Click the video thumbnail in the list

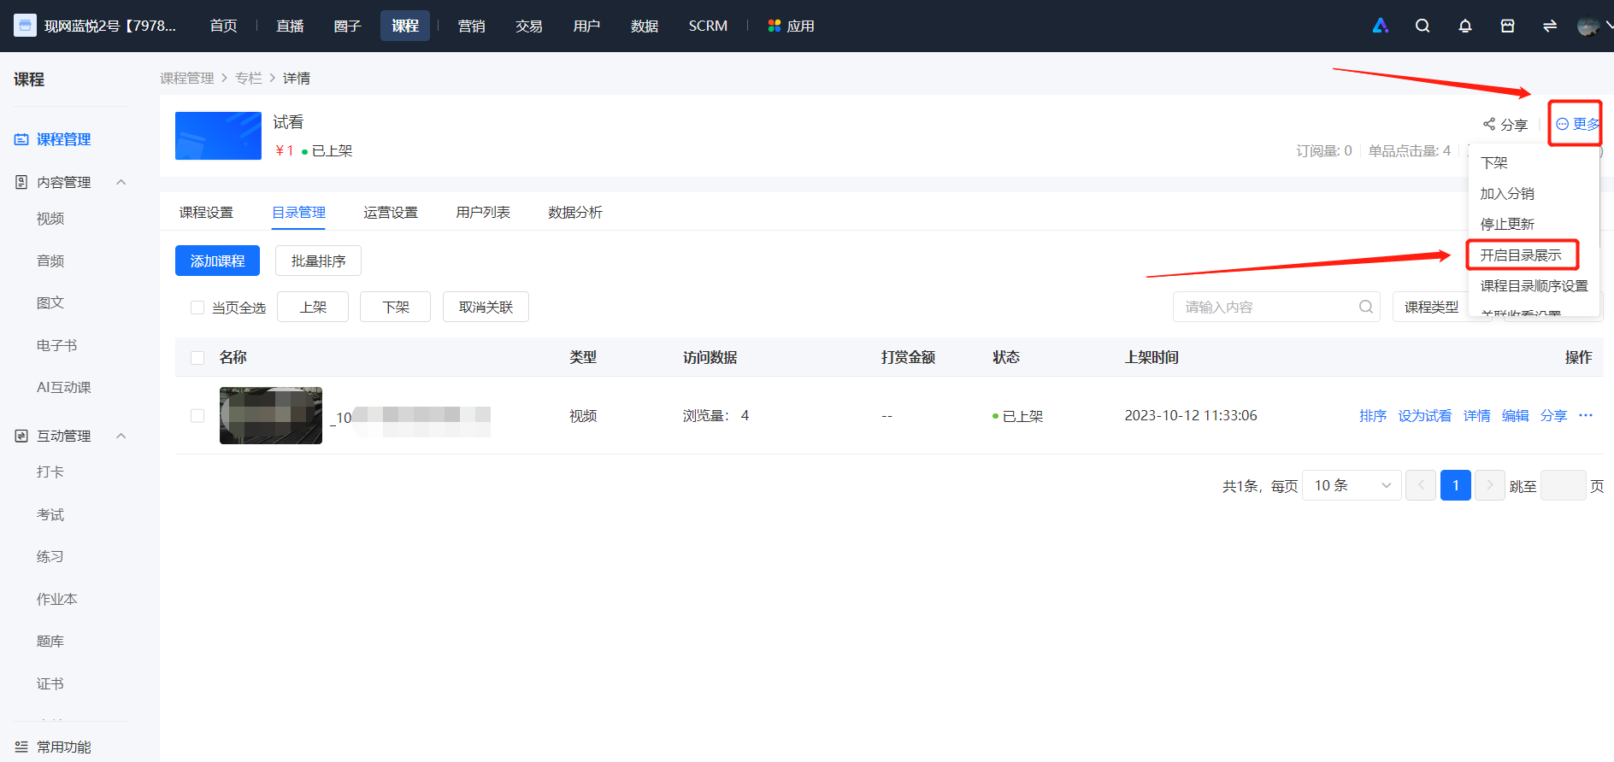click(271, 415)
